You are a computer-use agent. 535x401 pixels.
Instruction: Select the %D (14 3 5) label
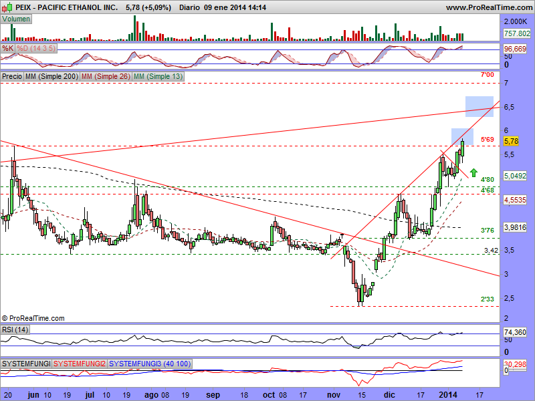point(36,48)
